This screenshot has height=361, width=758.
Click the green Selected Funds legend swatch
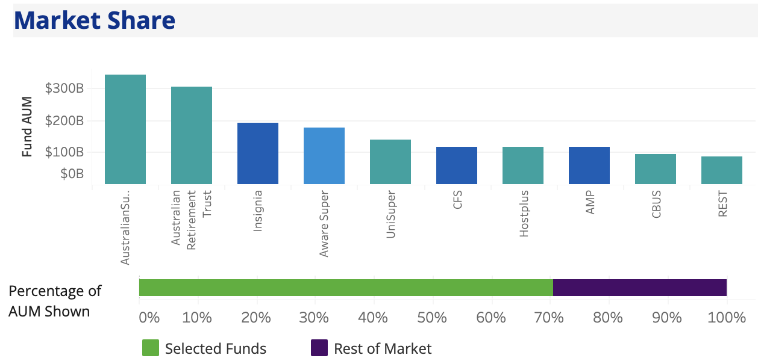[x=151, y=348]
